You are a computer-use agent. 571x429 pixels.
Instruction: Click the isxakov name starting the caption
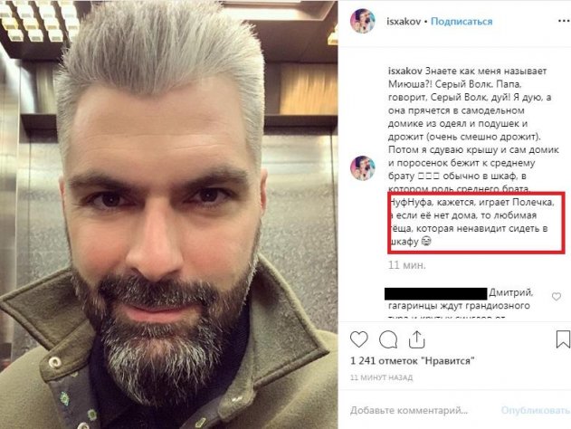404,71
